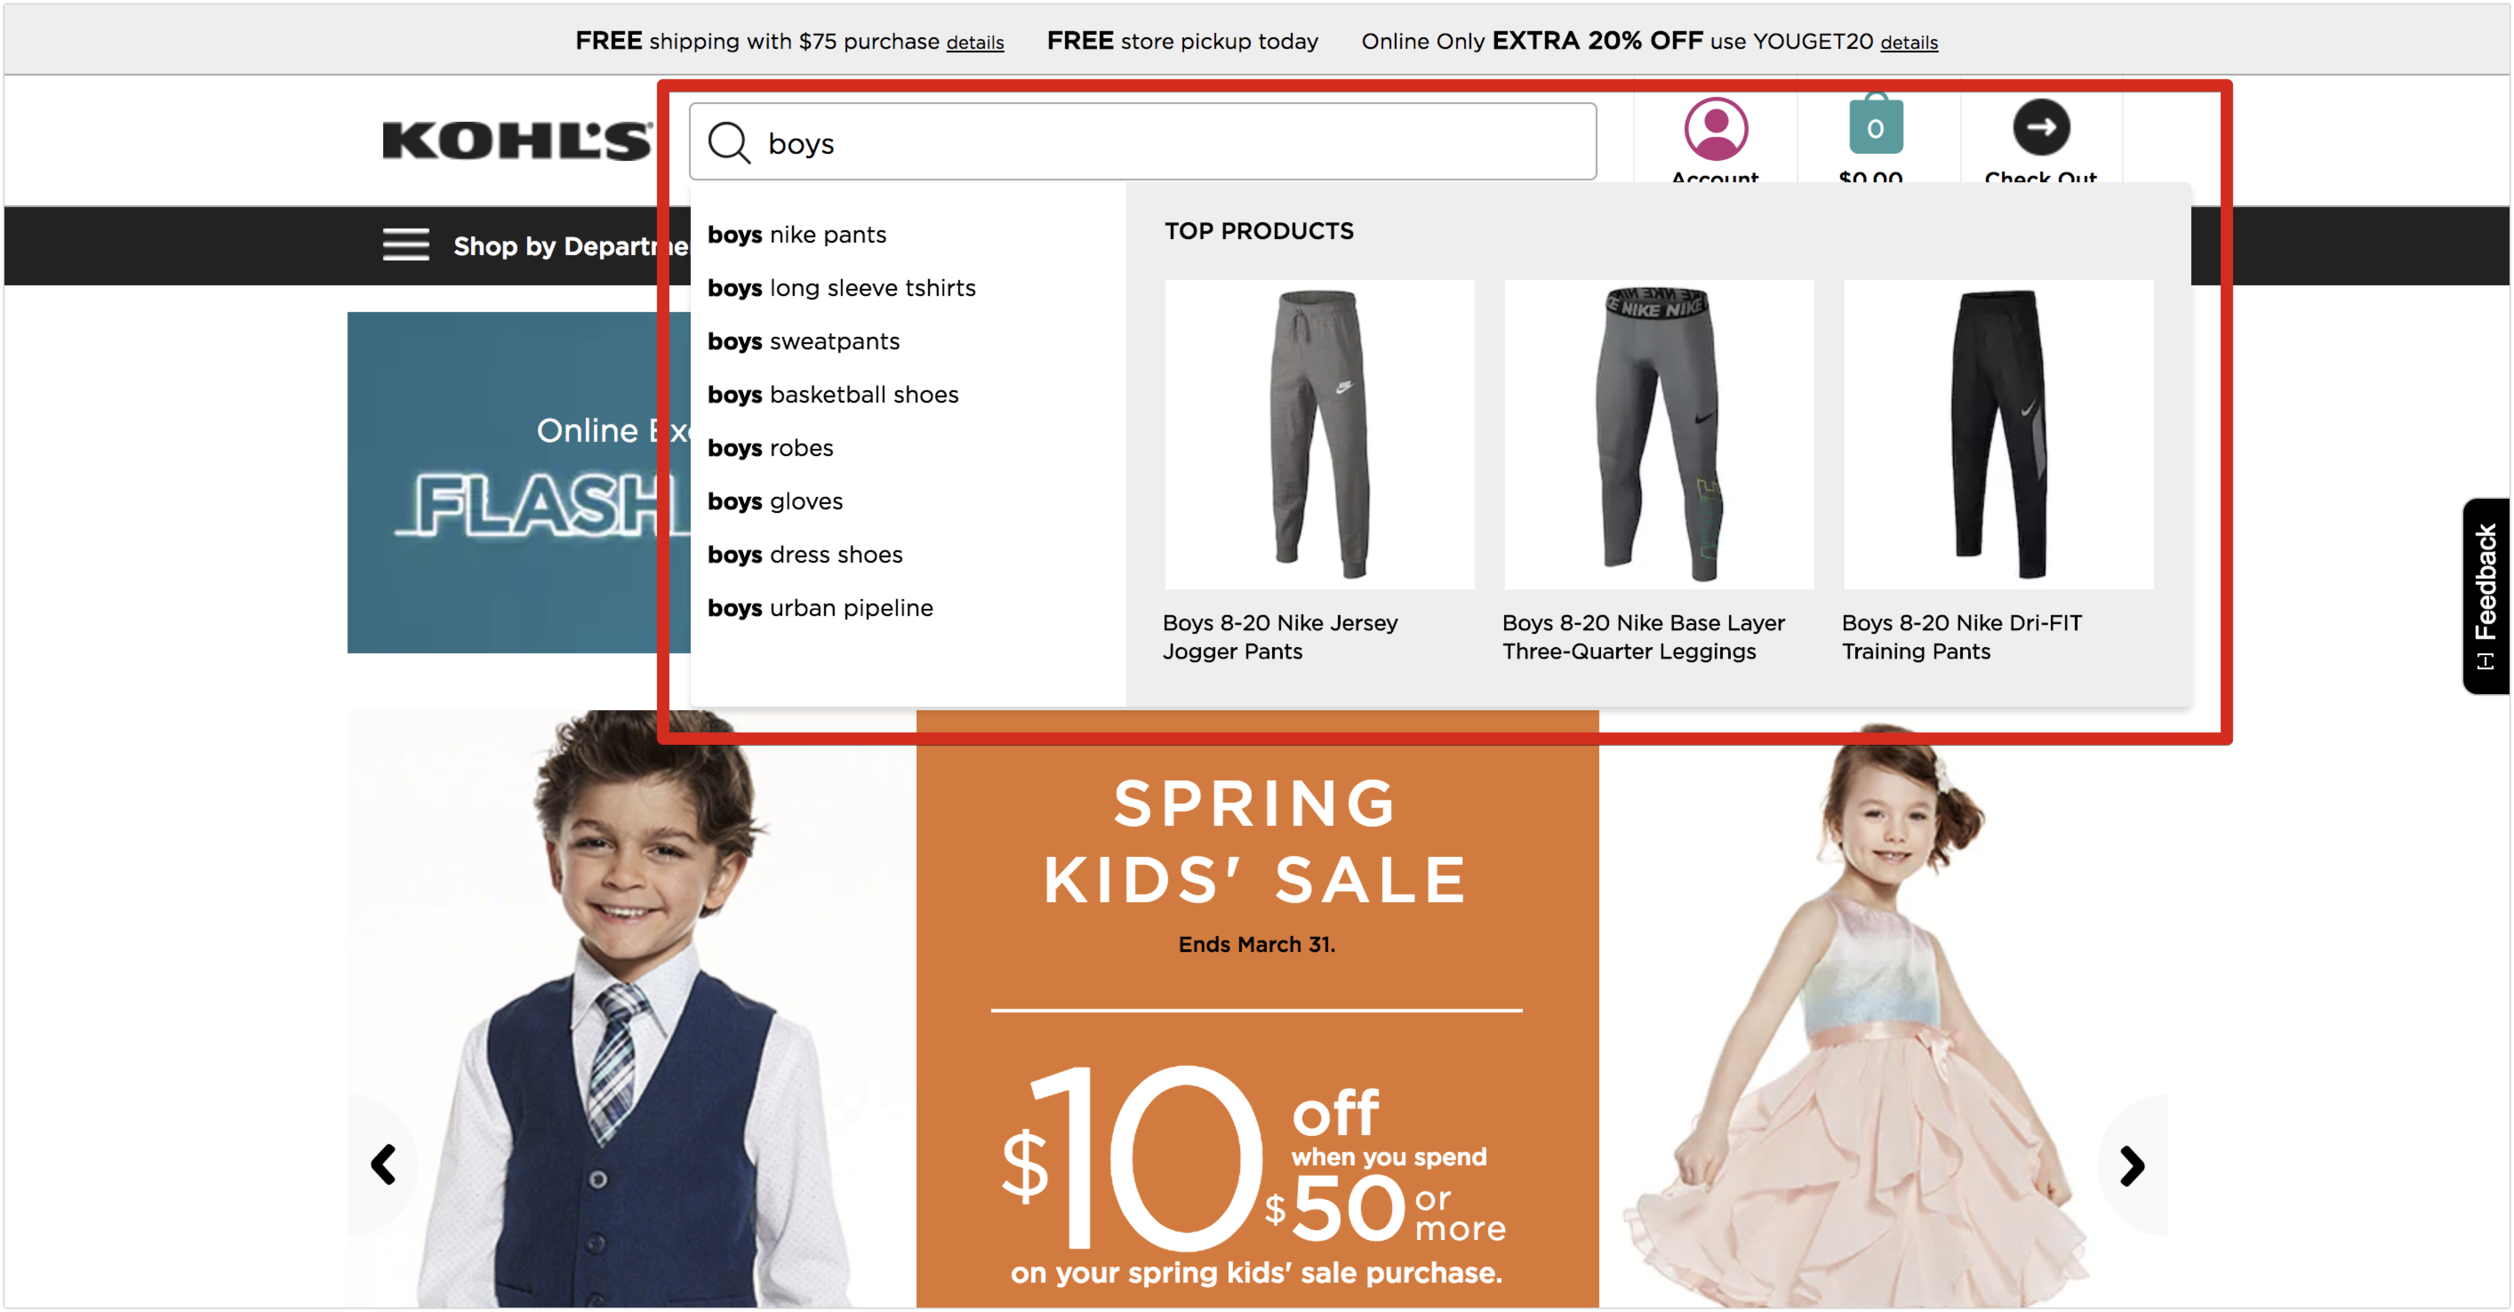Screen dimensions: 2514x1312
Task: Select the 'boys nike pants' suggestion
Action: click(x=797, y=234)
